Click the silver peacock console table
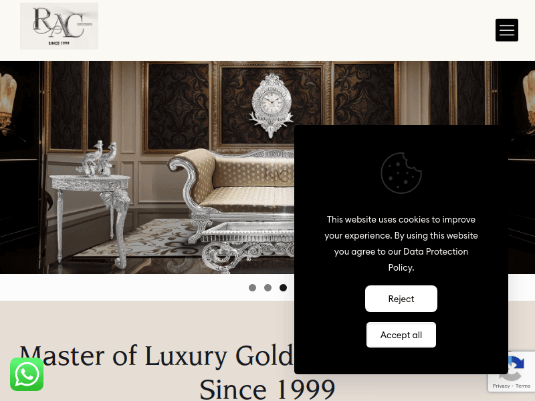535x401 pixels. click(90, 205)
